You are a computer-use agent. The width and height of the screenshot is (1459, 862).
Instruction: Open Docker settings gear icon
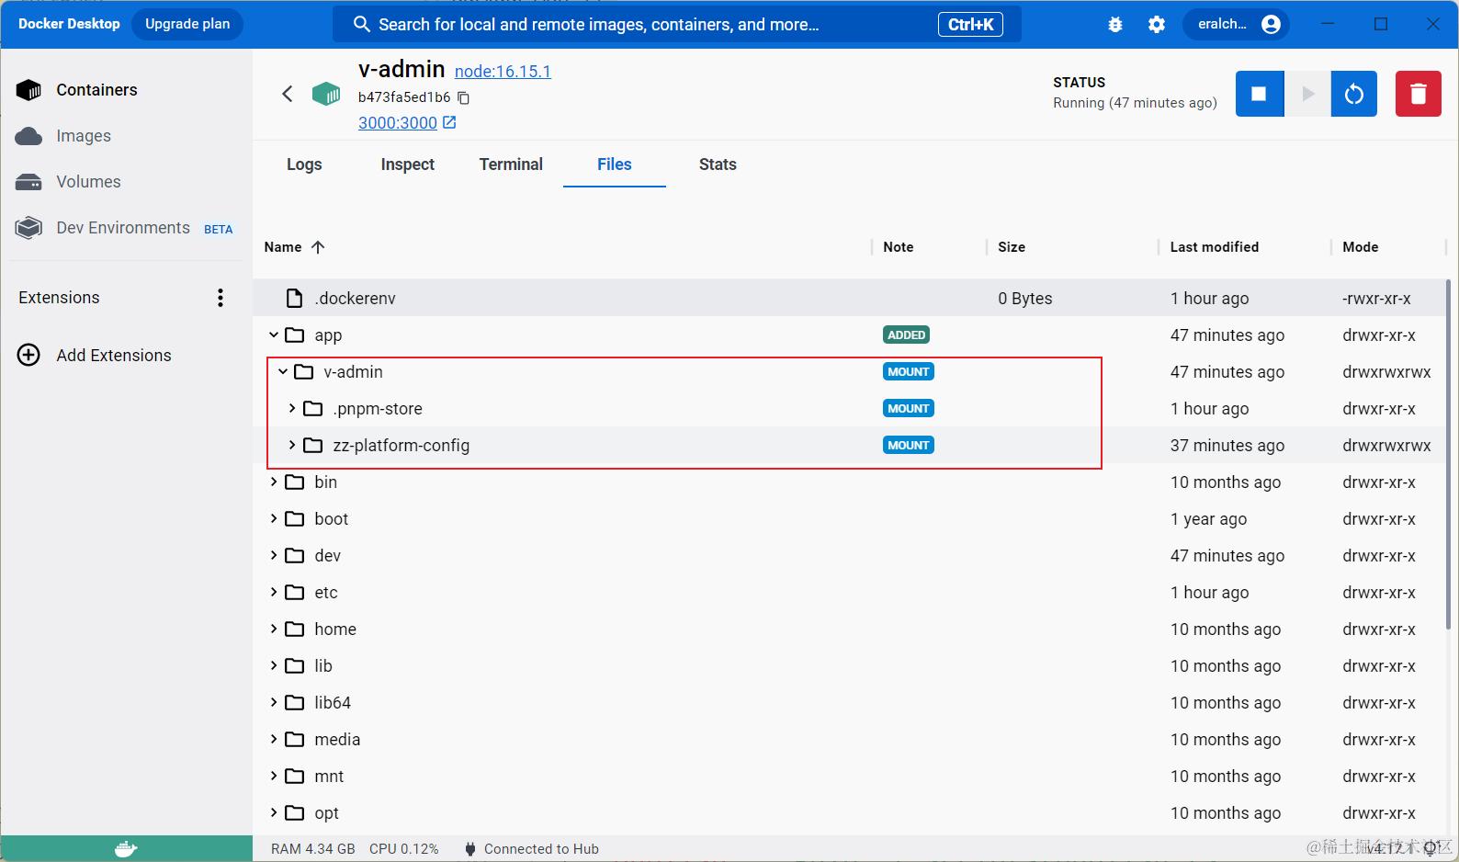[x=1157, y=25]
